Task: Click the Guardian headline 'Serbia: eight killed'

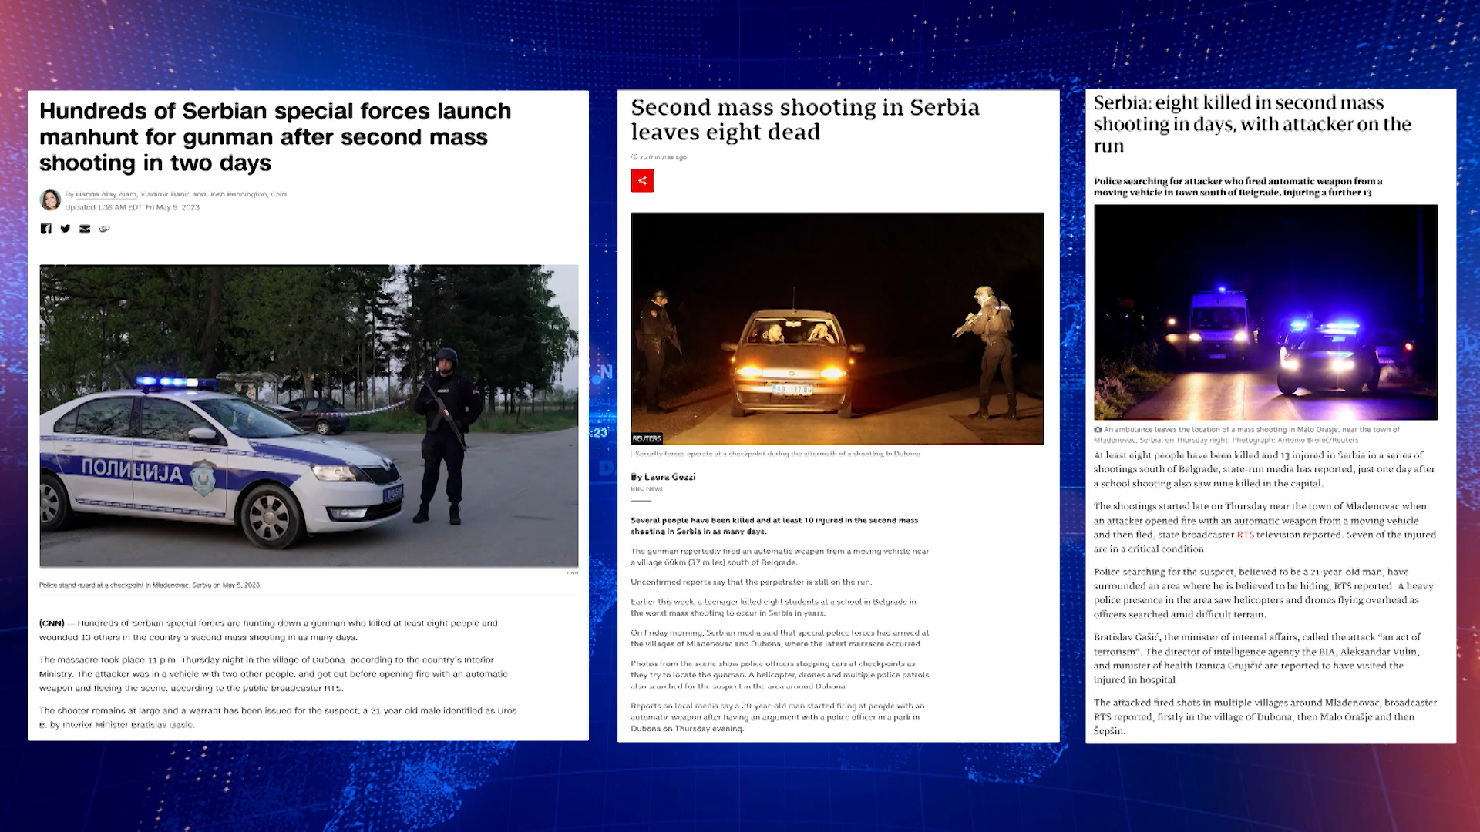Action: pos(1252,124)
